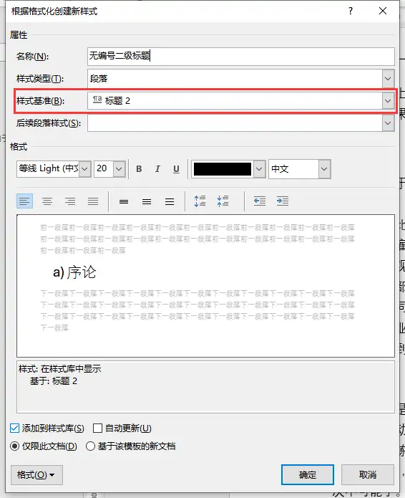Toggle Underline formatting button

tap(176, 169)
